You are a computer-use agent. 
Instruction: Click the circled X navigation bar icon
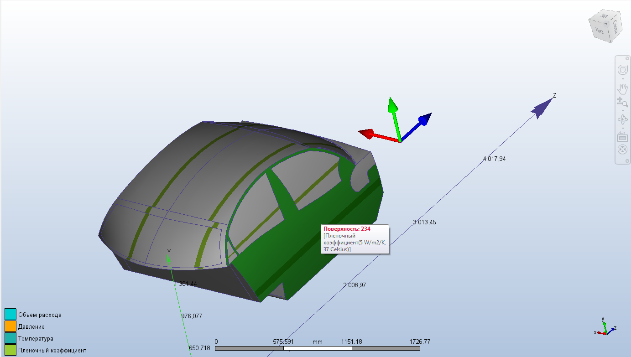(x=623, y=149)
